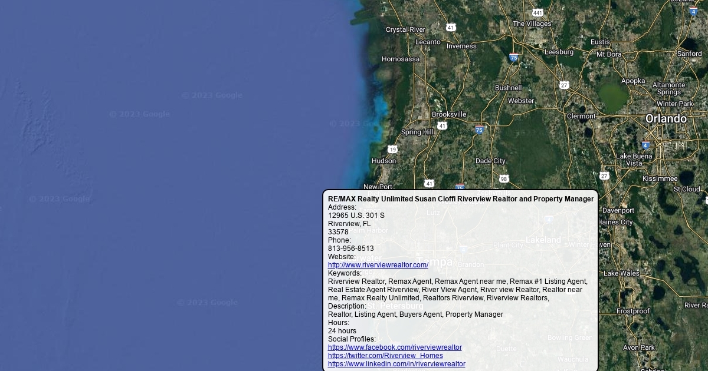708x371 pixels.
Task: Click the Lake Wales map label
Action: coord(621,273)
